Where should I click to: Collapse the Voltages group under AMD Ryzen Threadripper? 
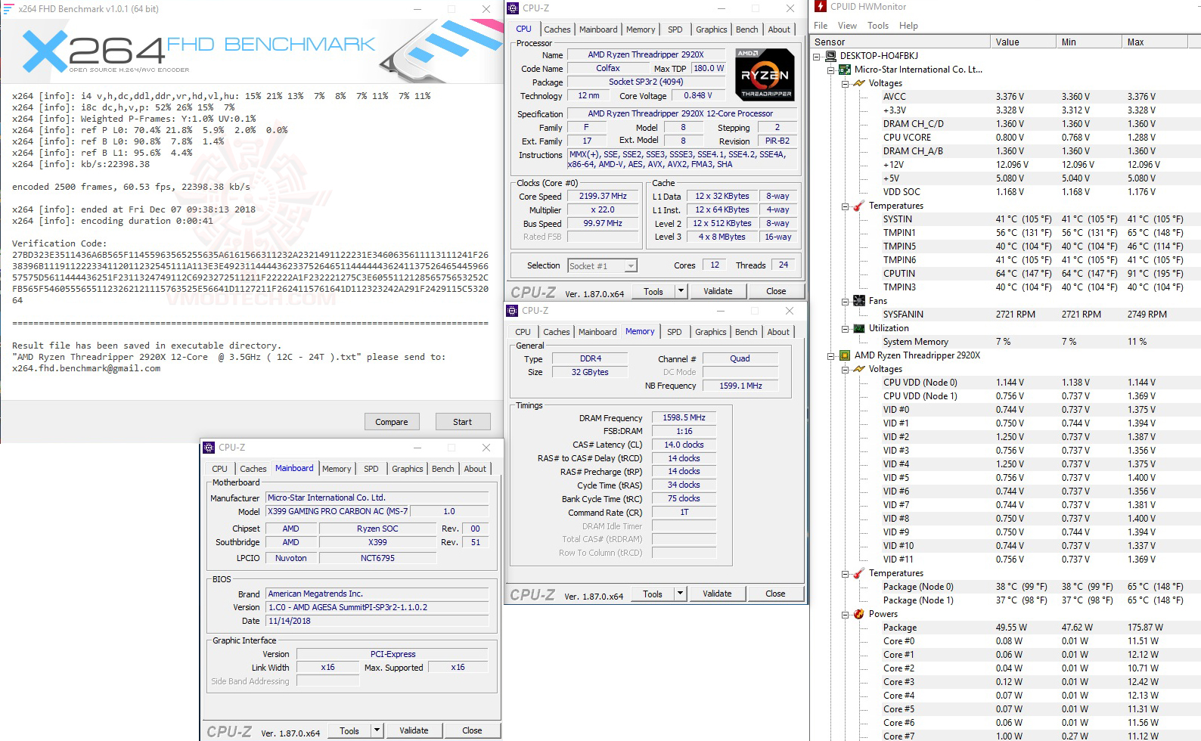tap(845, 369)
